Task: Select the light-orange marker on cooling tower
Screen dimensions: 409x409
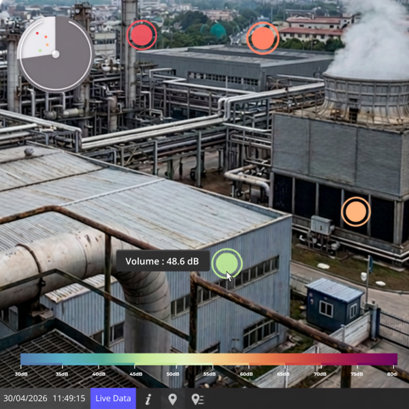Action: coord(356,212)
